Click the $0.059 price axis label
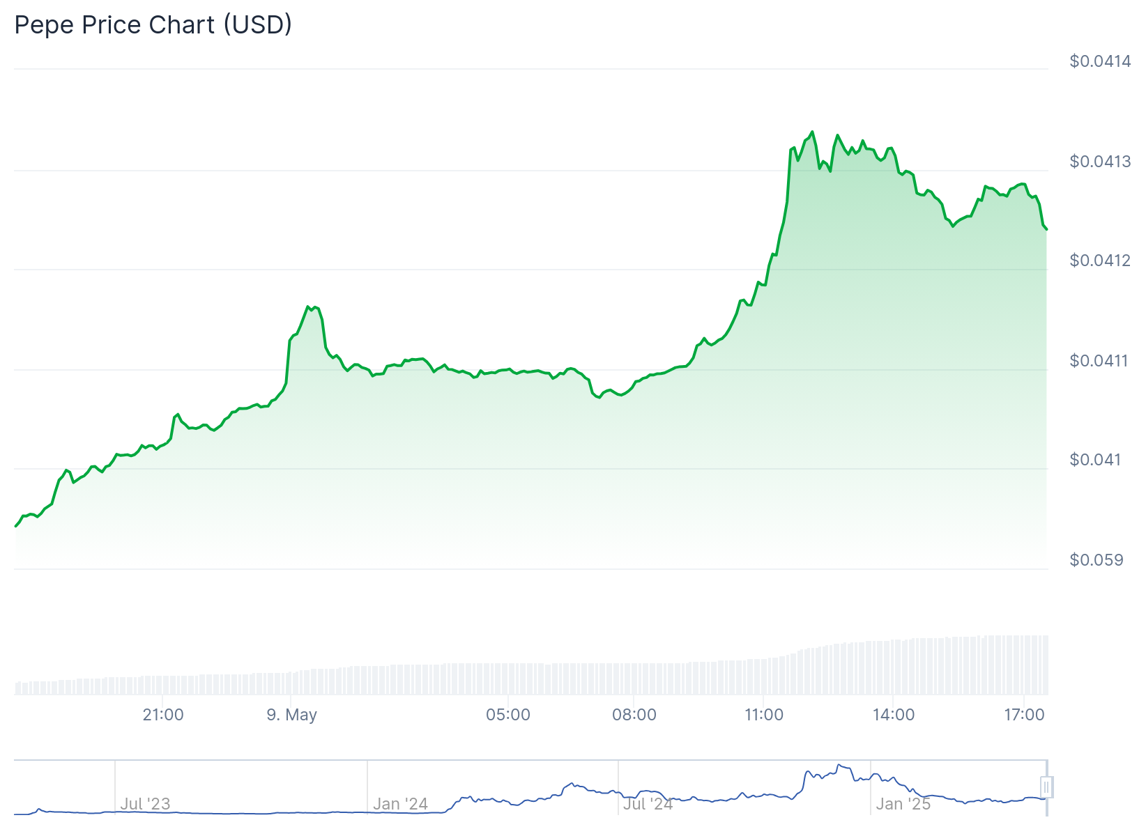Screen dimensions: 1146x836 tap(1096, 560)
